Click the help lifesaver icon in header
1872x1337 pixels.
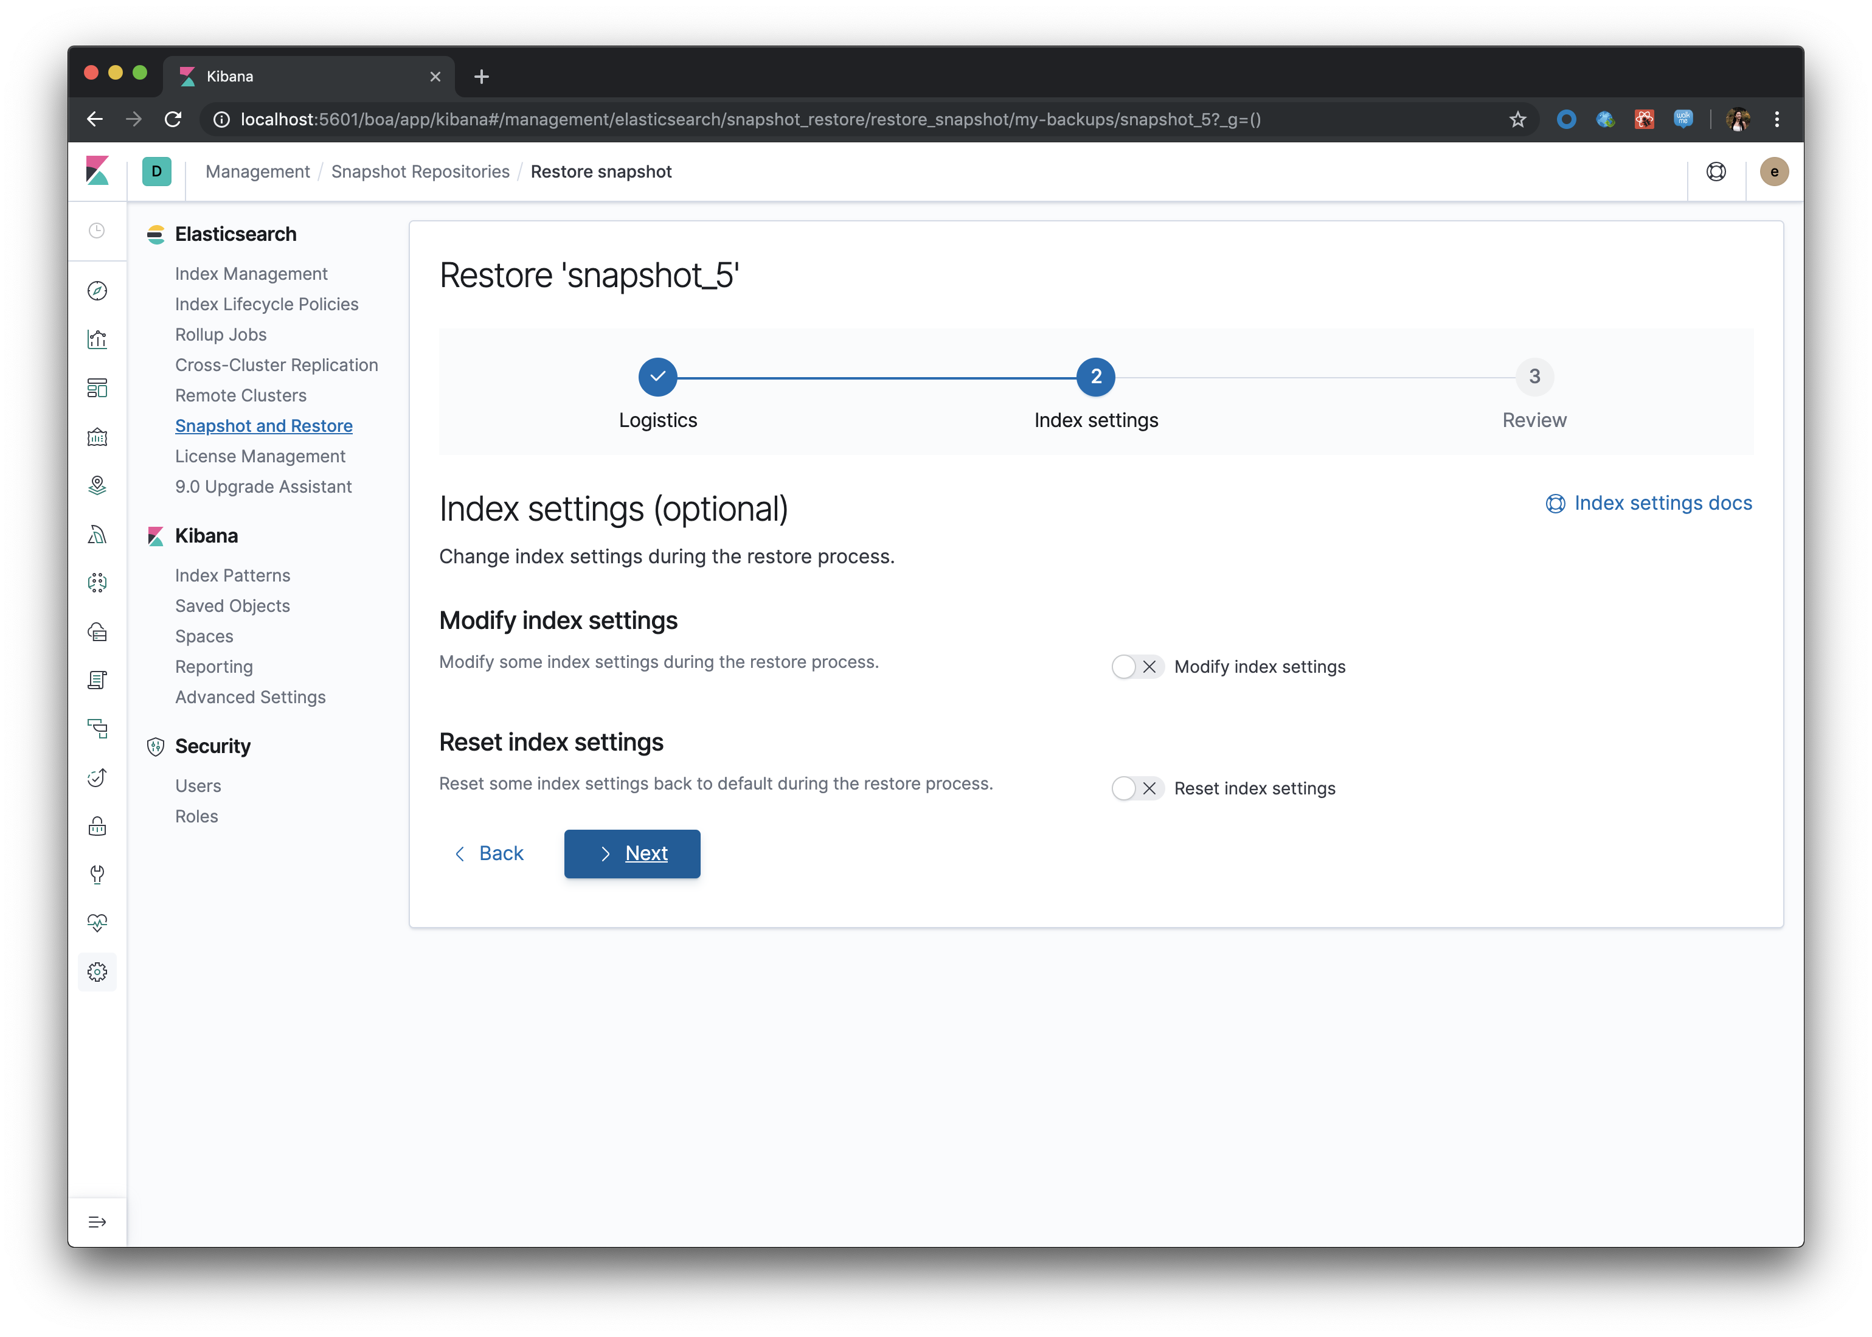(1716, 172)
